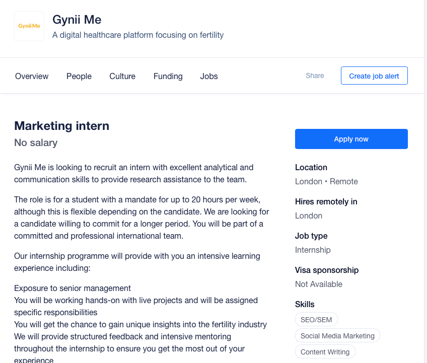
Task: Switch to the People tab
Action: click(79, 76)
